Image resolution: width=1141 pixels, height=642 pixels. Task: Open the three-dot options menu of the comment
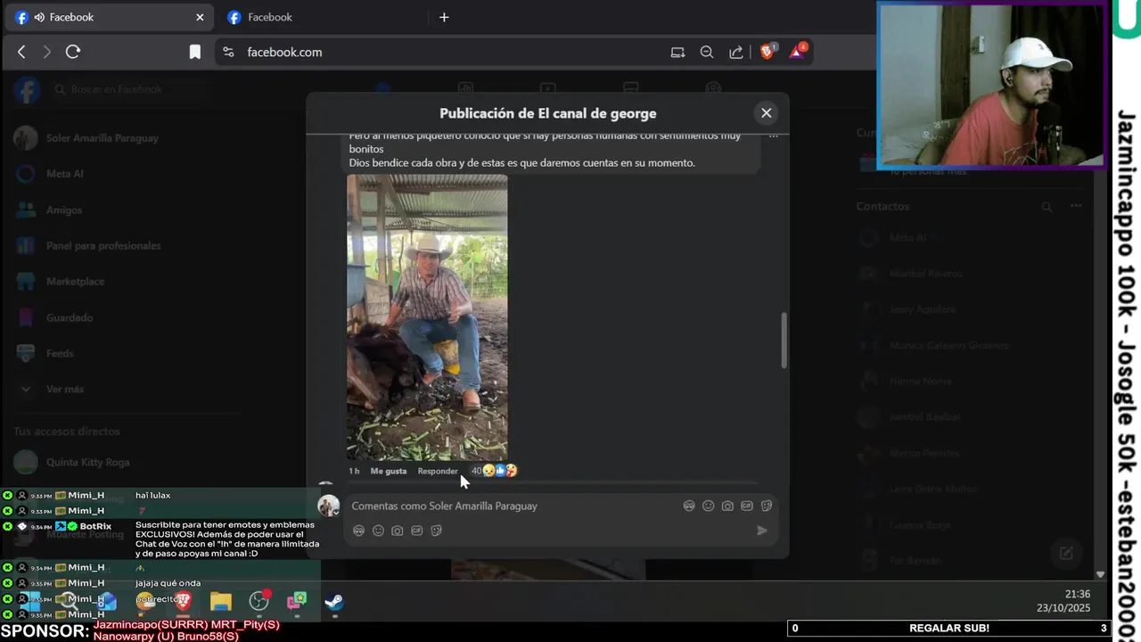(x=773, y=136)
